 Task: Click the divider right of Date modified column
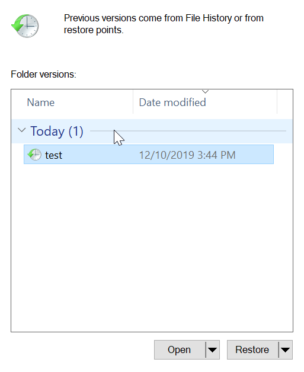(x=277, y=102)
